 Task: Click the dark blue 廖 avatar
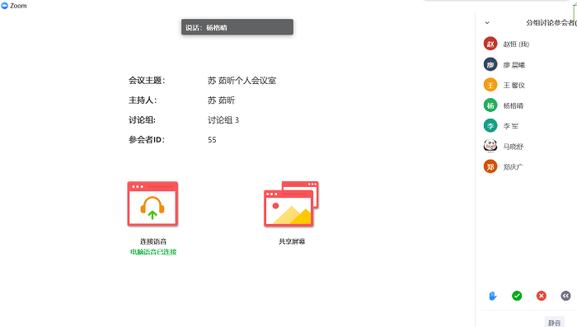tap(490, 64)
